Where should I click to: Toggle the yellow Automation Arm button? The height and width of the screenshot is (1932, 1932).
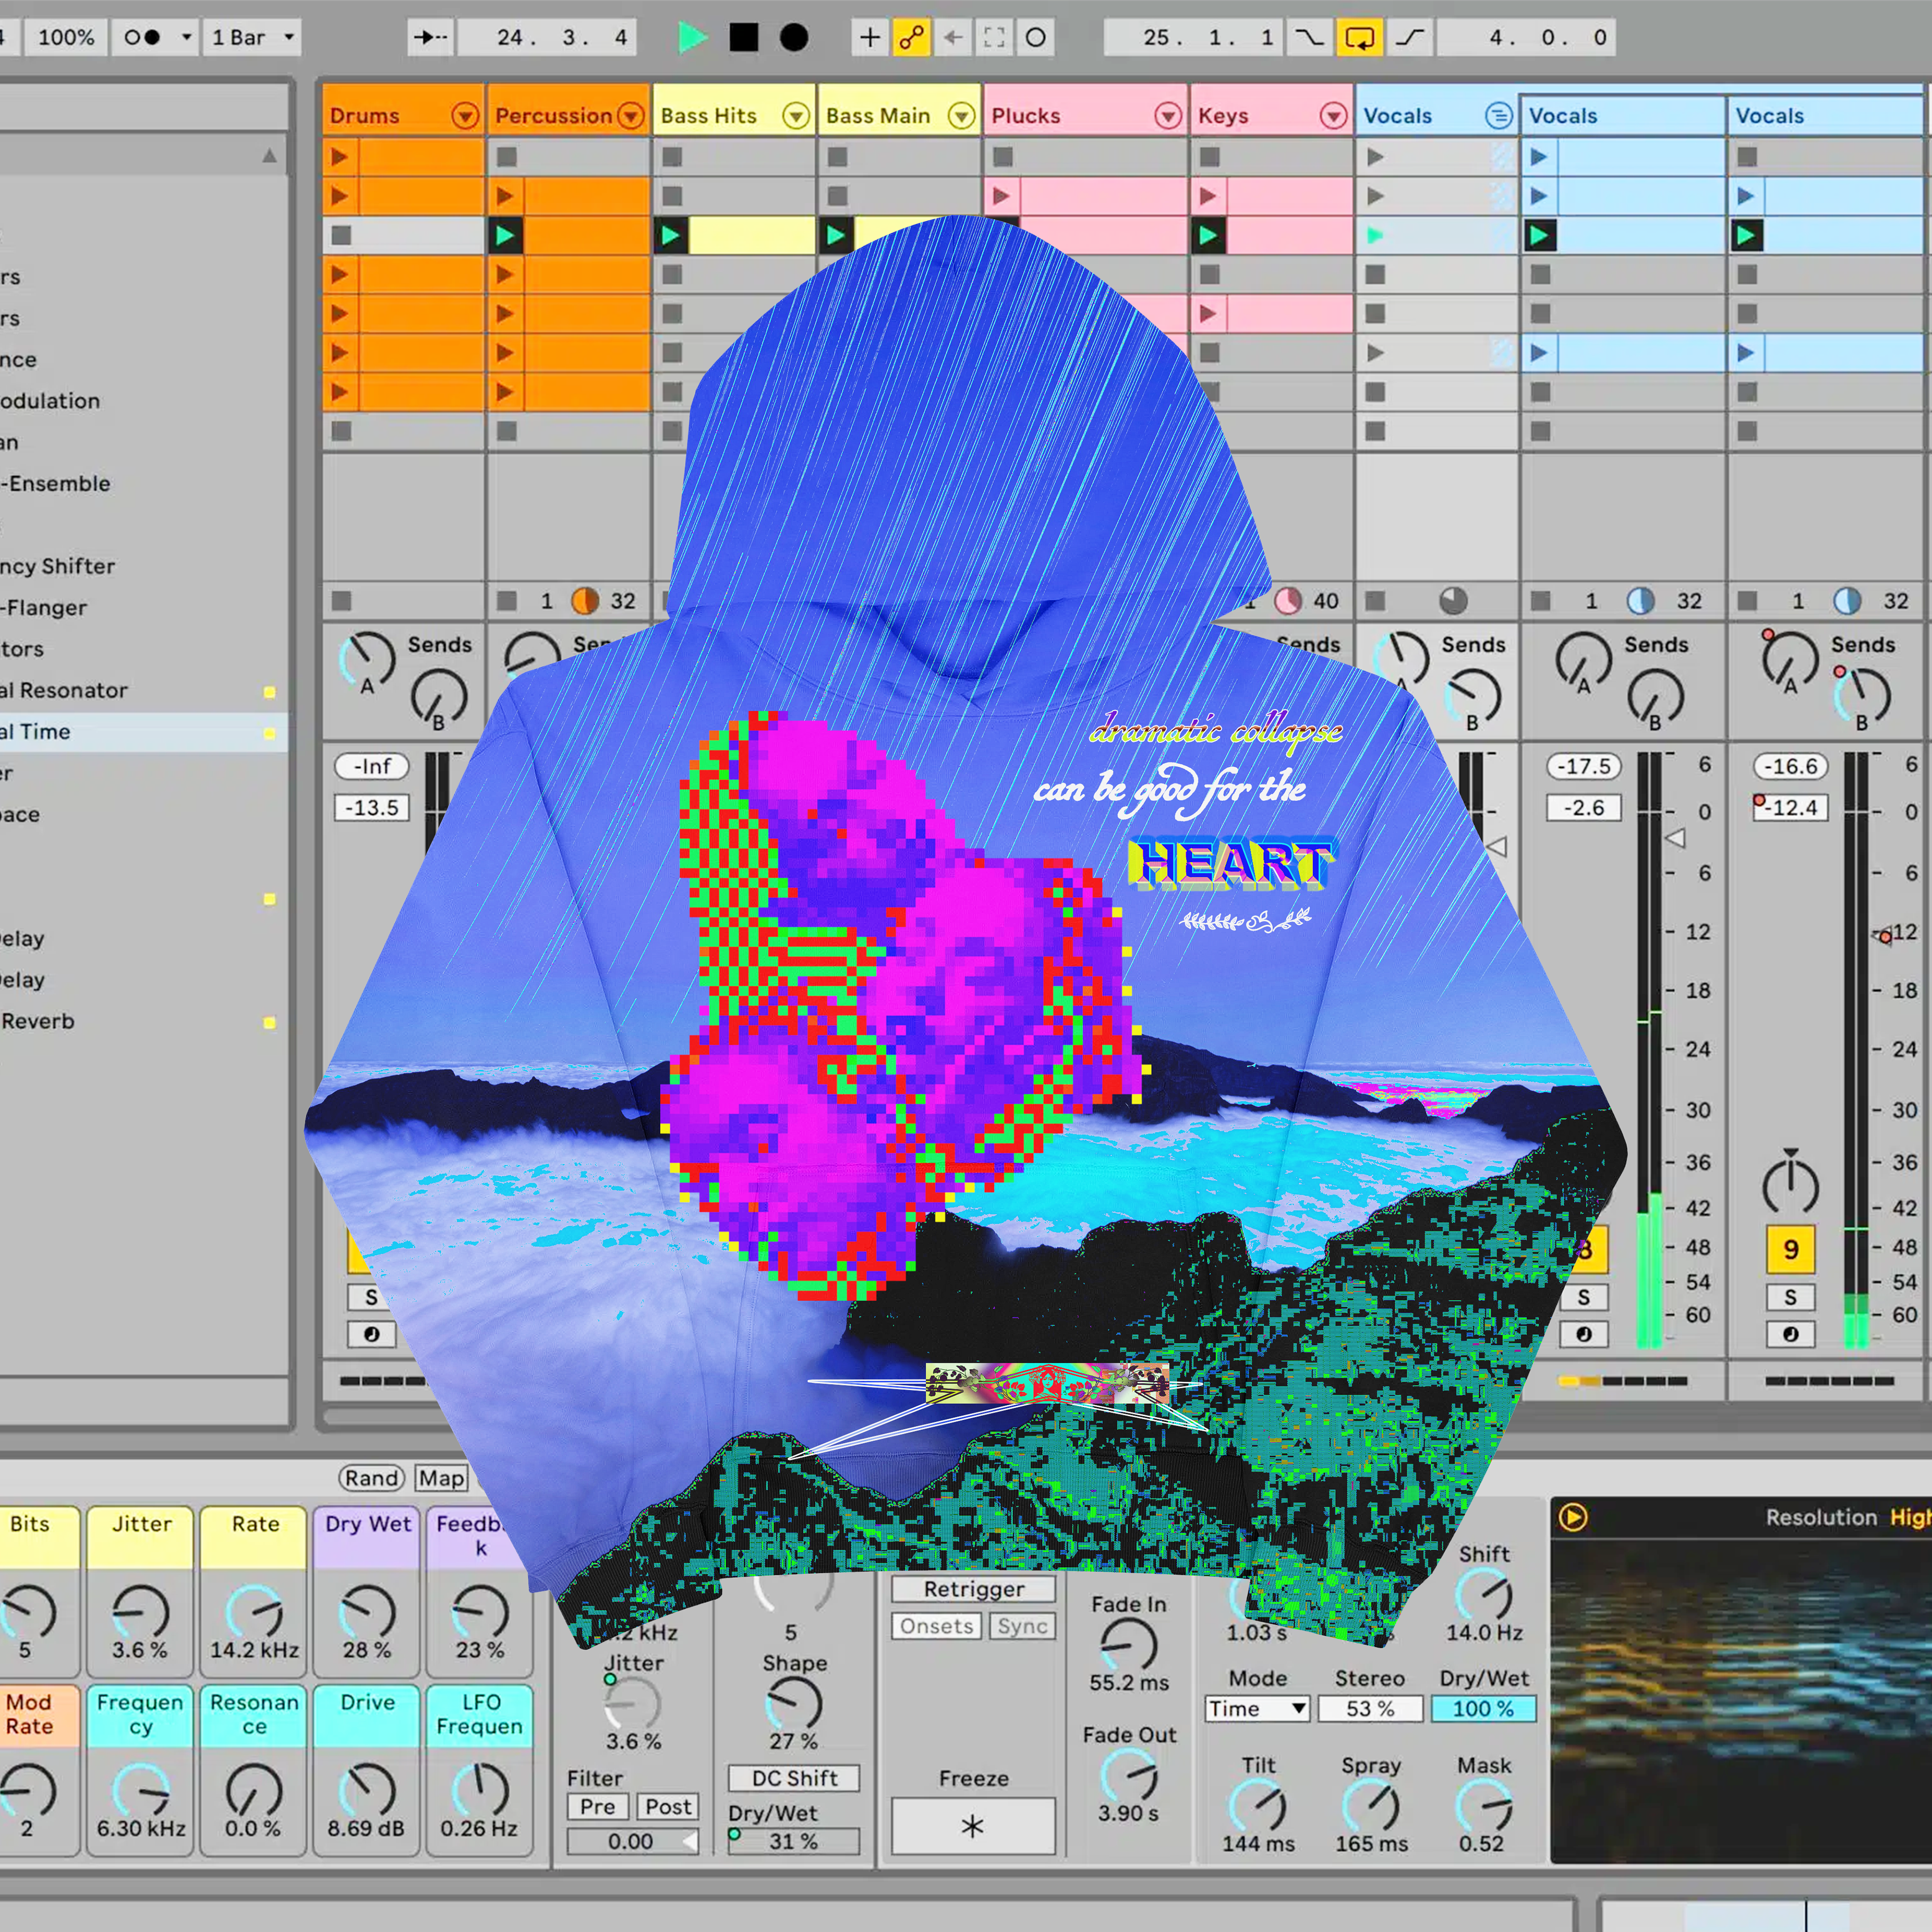point(911,38)
